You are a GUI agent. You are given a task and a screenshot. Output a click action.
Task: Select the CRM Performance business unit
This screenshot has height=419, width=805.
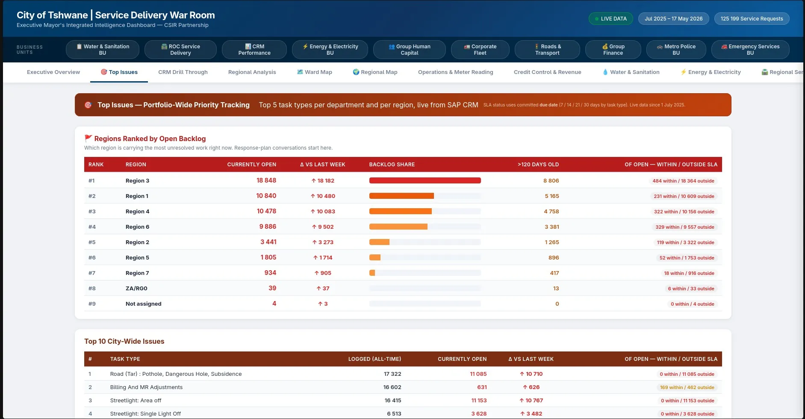254,50
